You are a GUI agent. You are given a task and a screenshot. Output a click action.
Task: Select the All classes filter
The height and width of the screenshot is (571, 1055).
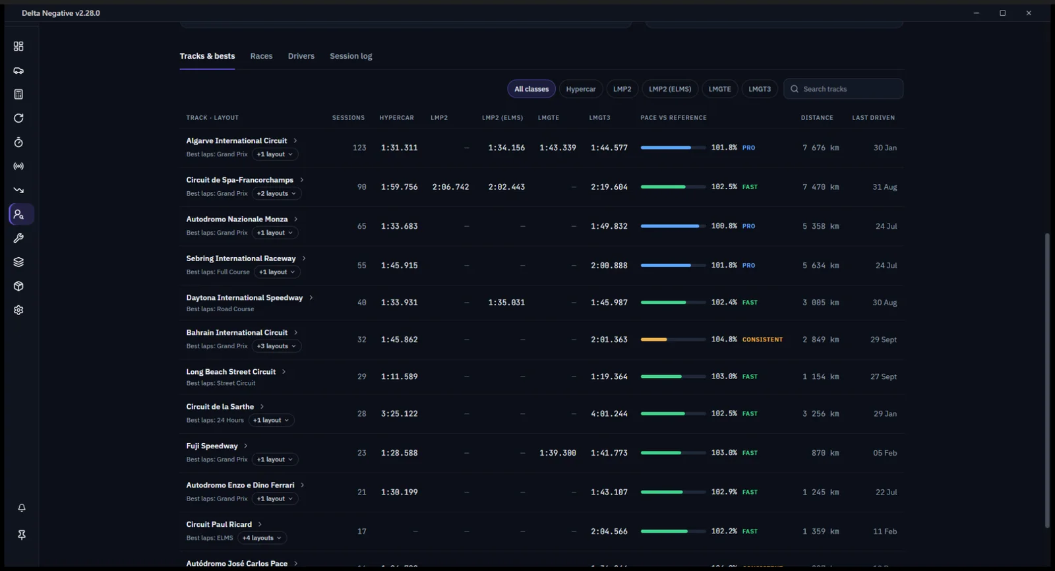point(531,89)
